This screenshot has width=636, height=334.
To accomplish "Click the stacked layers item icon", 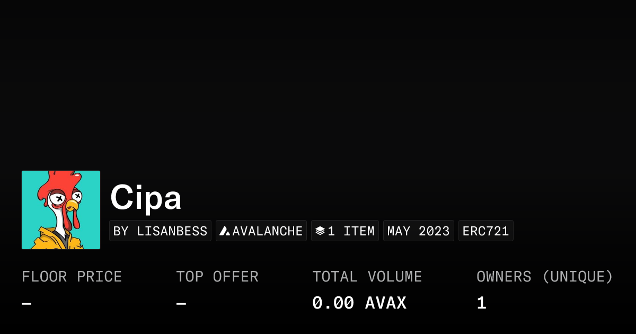I will [320, 231].
